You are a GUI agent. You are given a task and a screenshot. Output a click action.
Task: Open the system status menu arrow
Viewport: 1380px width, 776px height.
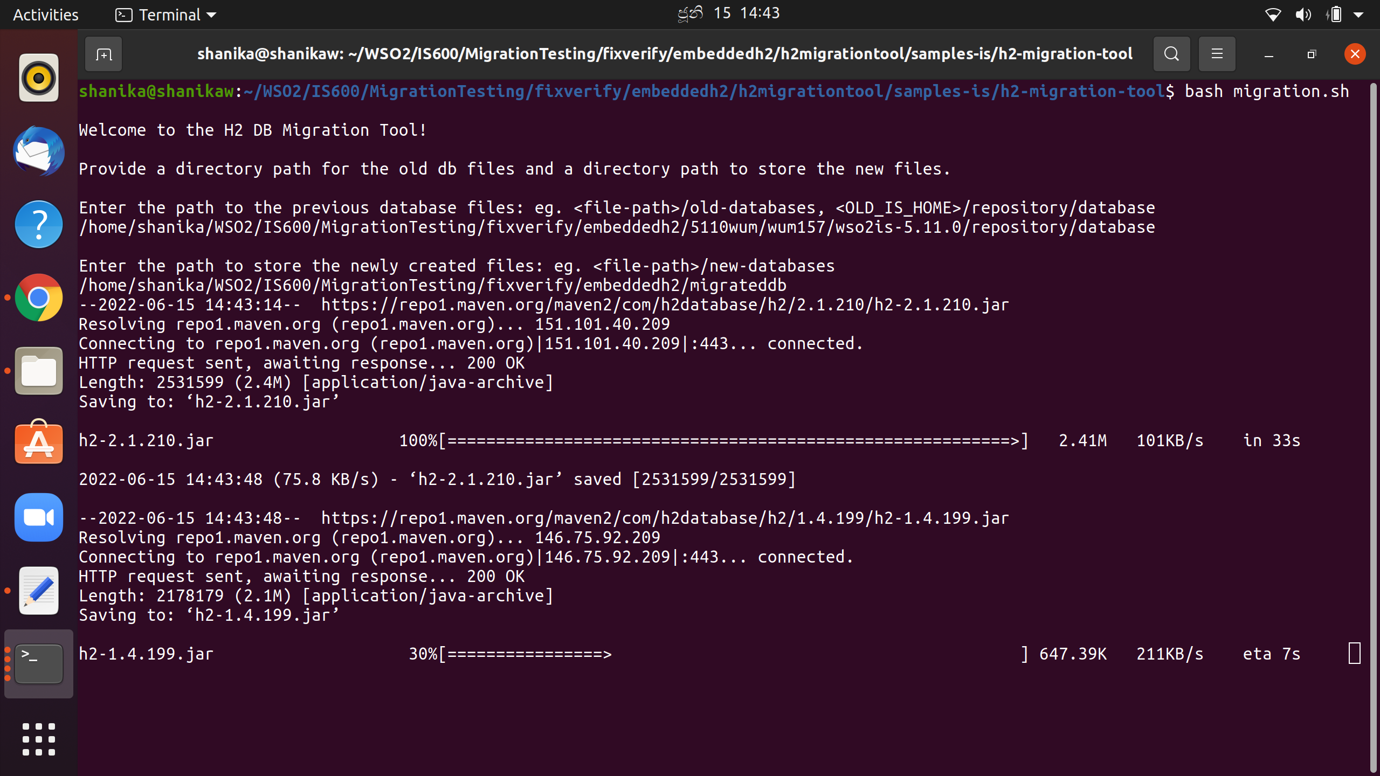[1368, 14]
